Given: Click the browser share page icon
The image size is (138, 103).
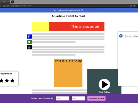Looking at the screenshot, I should pos(131,6).
